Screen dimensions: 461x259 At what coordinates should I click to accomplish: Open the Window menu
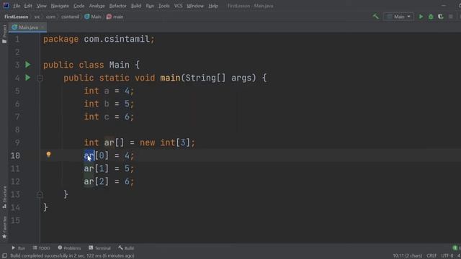(x=195, y=6)
